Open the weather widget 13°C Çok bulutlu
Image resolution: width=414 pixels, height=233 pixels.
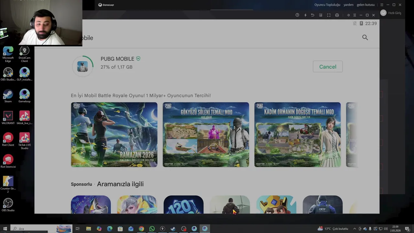tap(333, 229)
